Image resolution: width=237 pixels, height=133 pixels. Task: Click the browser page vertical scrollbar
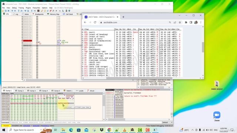203,51
